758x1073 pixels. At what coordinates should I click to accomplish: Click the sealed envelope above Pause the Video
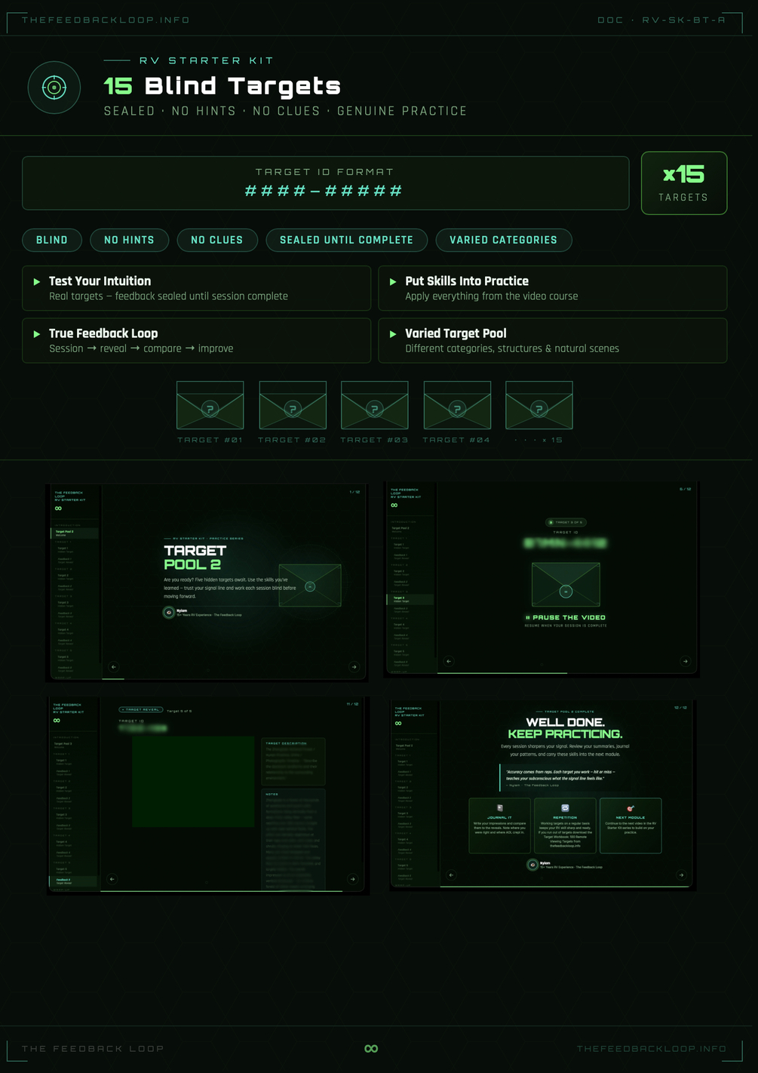click(566, 584)
